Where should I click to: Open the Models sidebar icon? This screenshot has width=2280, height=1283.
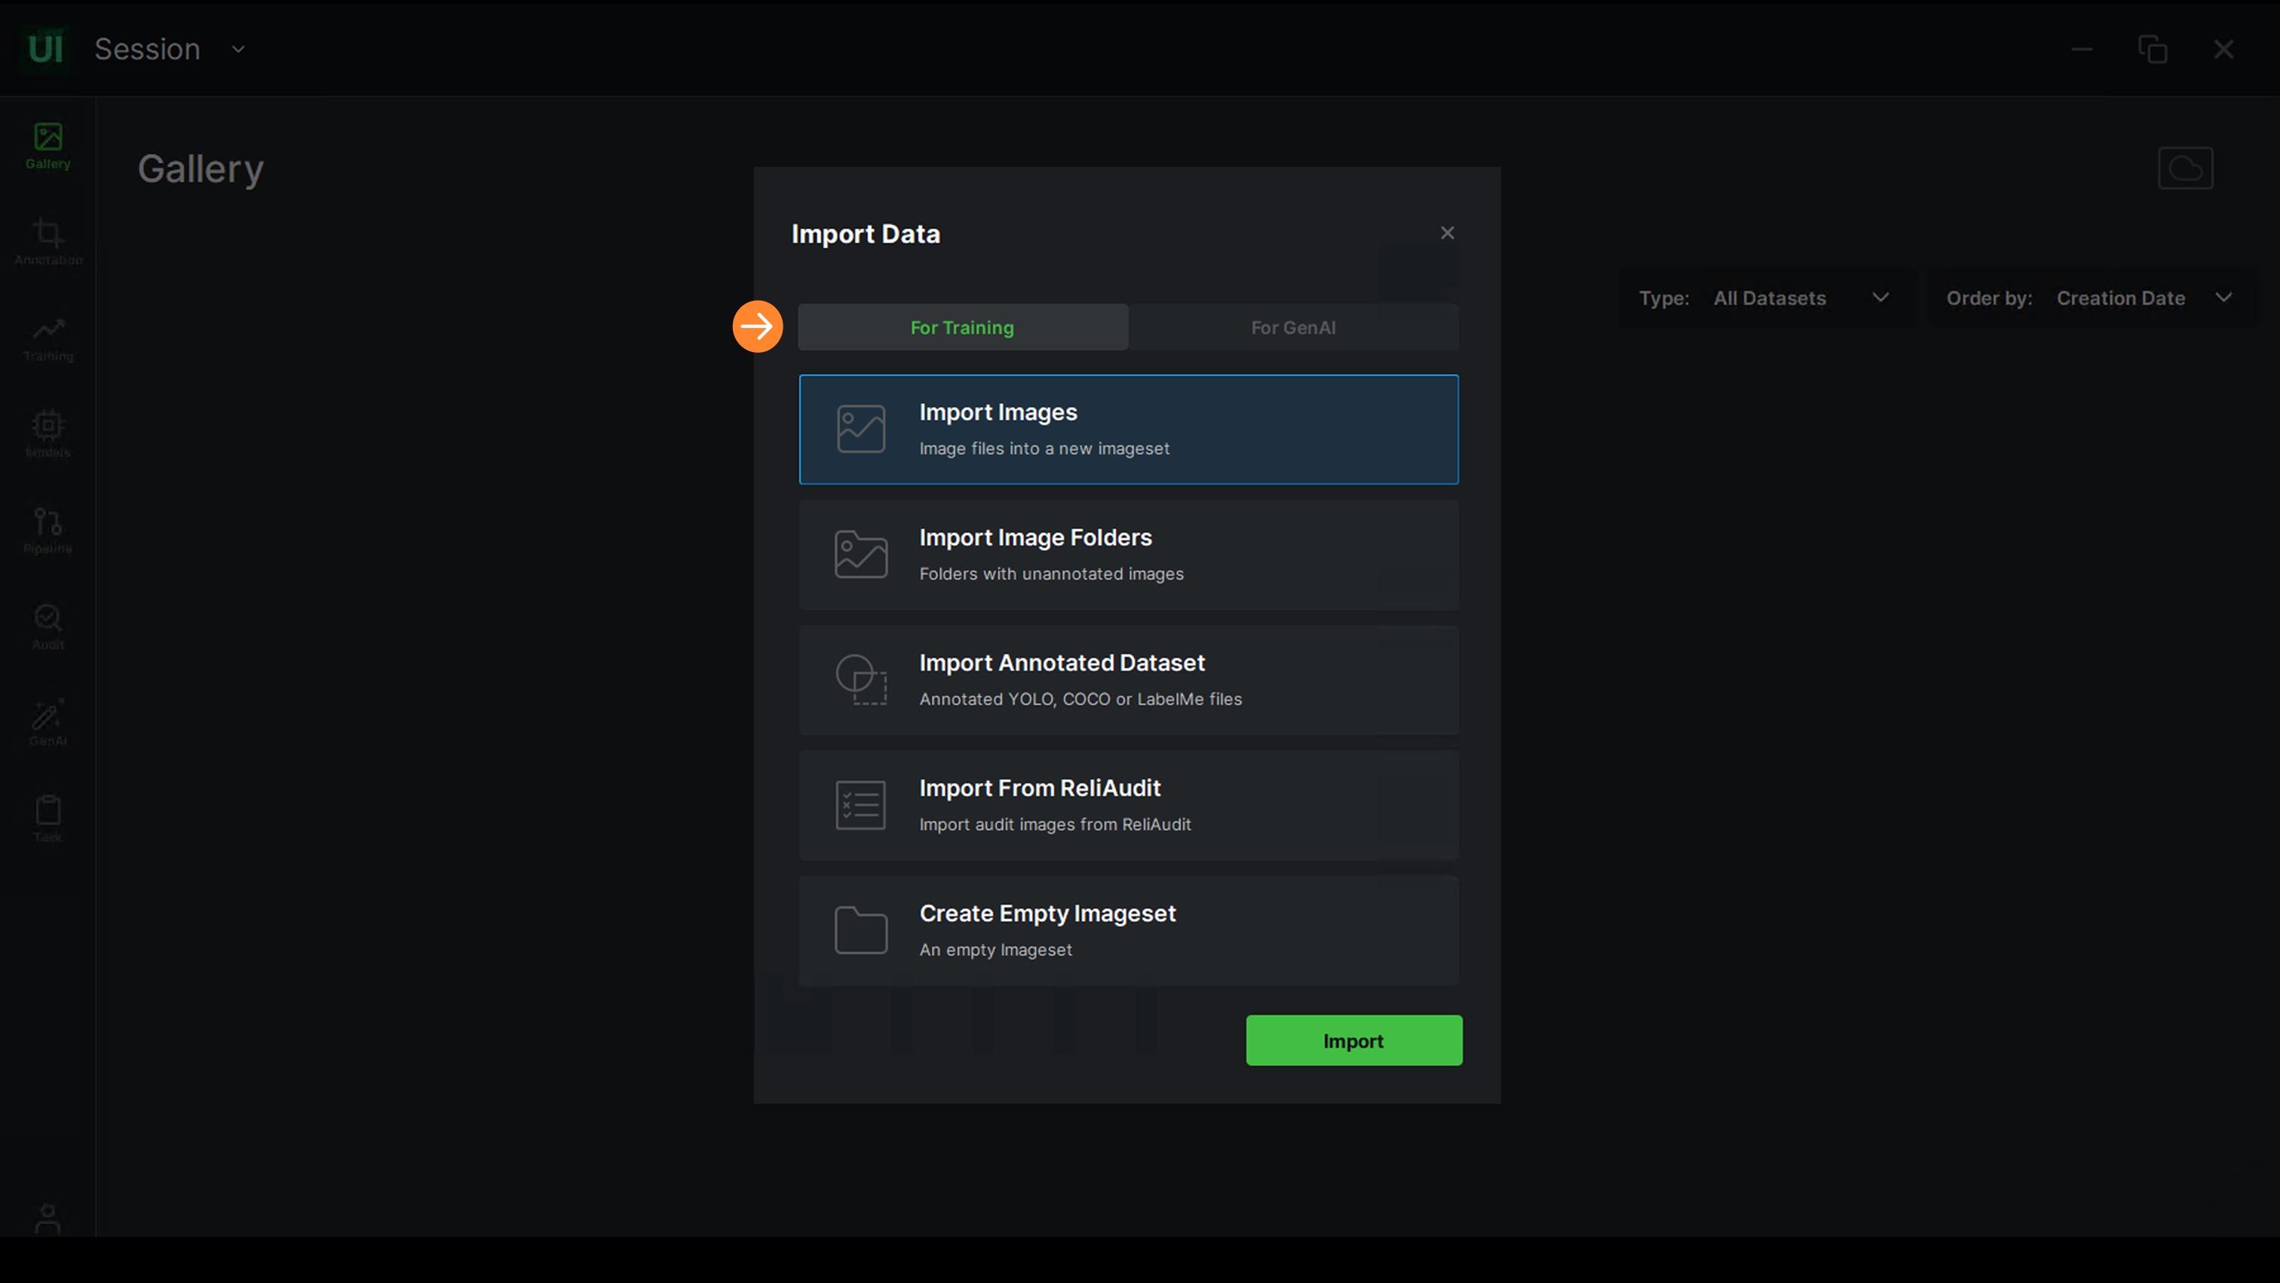click(47, 433)
